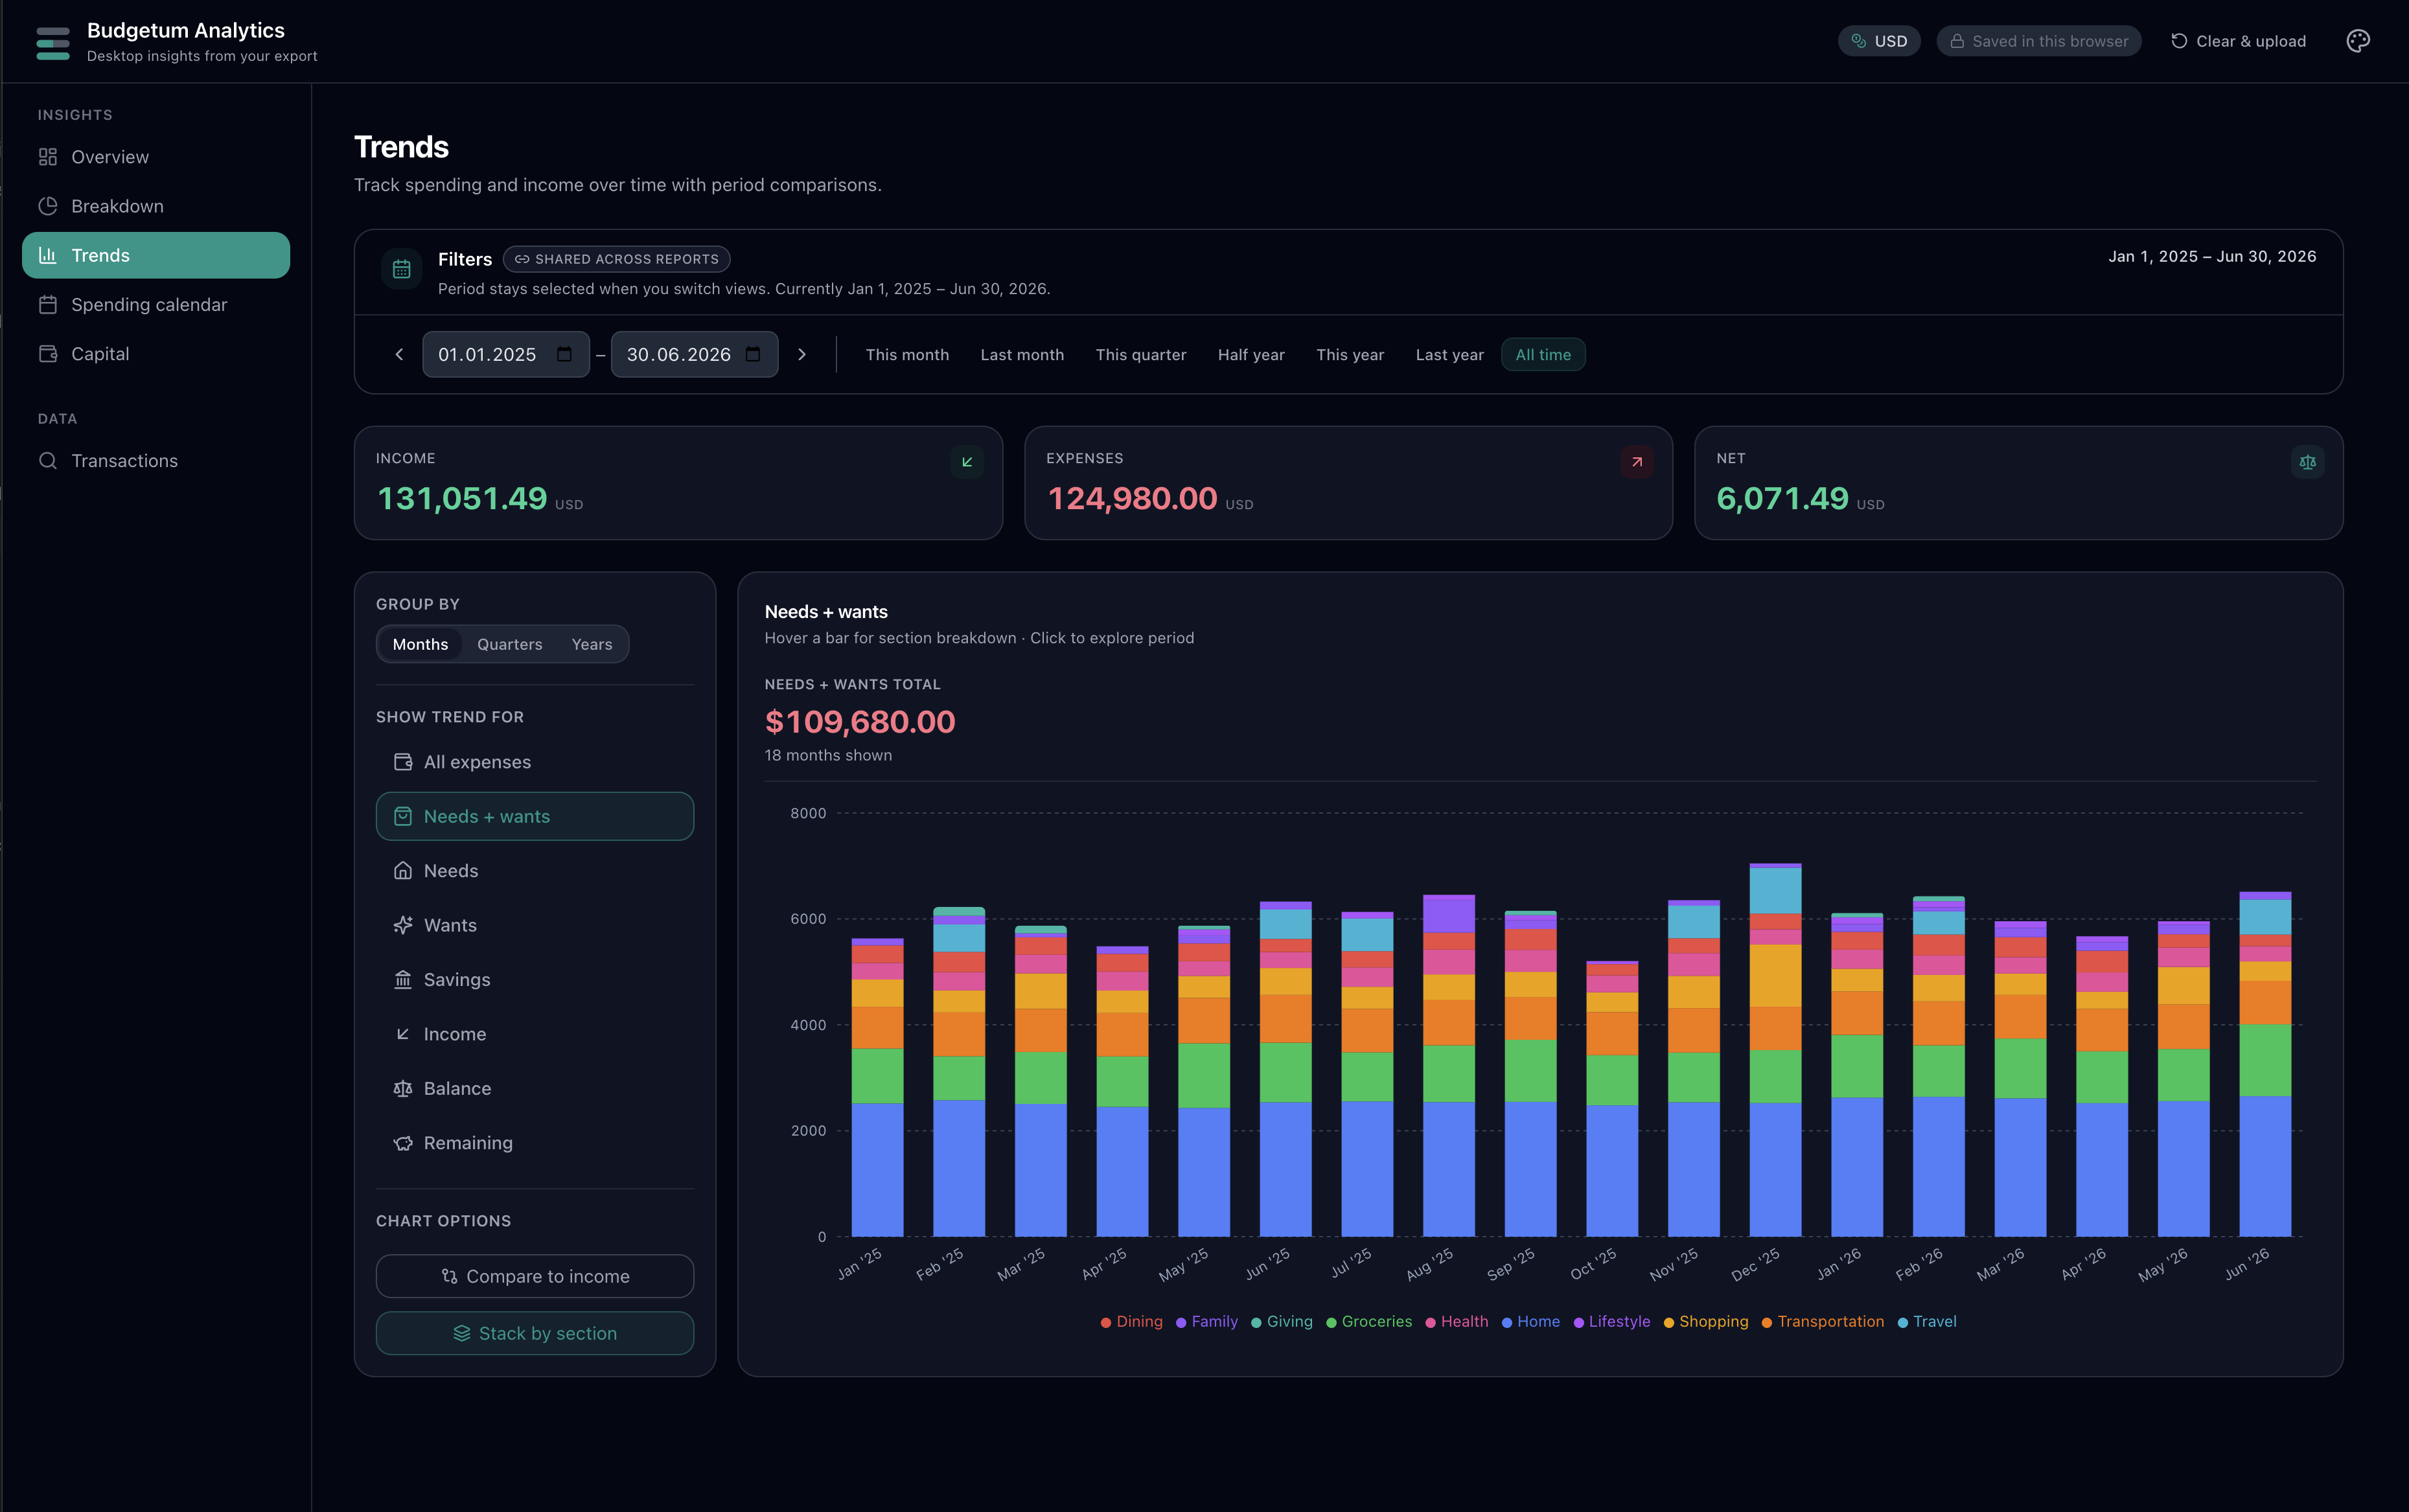Select the Balance trend option
The width and height of the screenshot is (2409, 1512).
click(535, 1088)
